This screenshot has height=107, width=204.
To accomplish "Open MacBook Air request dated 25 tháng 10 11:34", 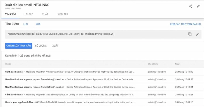I will (x=103, y=87).
